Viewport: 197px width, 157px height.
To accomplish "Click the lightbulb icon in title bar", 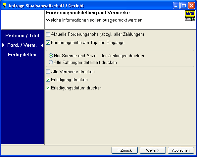I will (x=5, y=5).
